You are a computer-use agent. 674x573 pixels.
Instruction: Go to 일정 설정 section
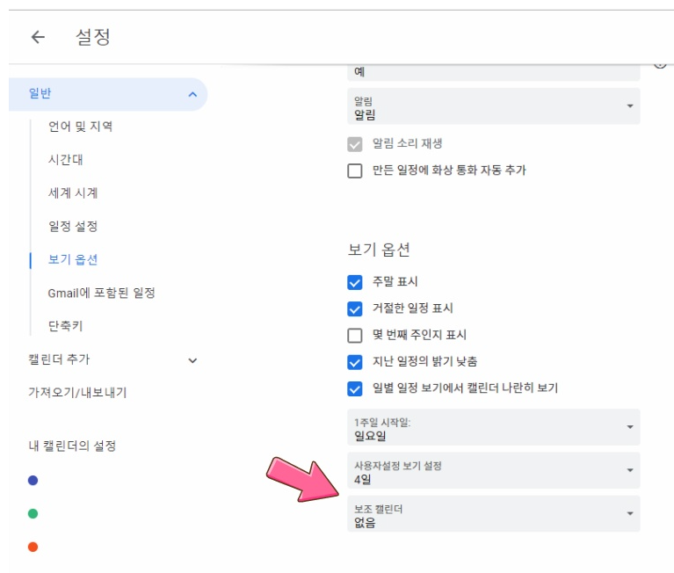click(73, 226)
